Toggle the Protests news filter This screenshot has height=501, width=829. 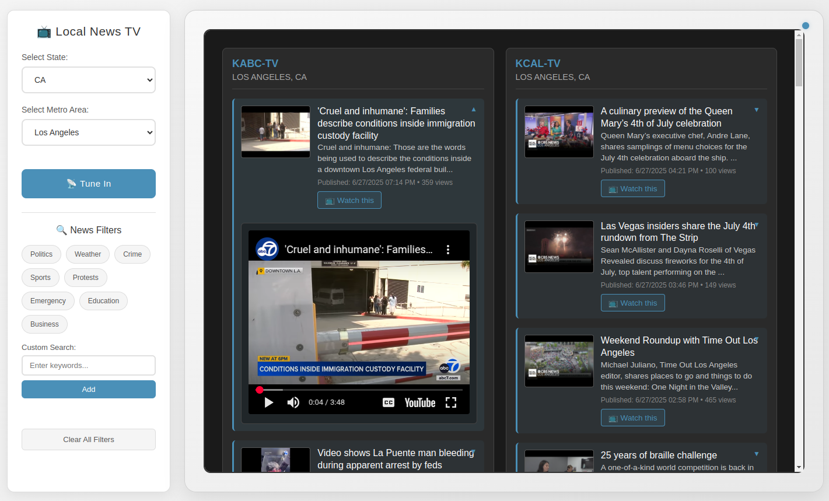86,278
